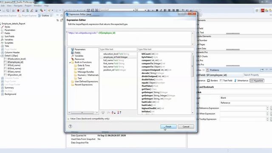Screen dimensions: 272x153
Task: Open Recent Expressions folder
Action: click(83, 85)
